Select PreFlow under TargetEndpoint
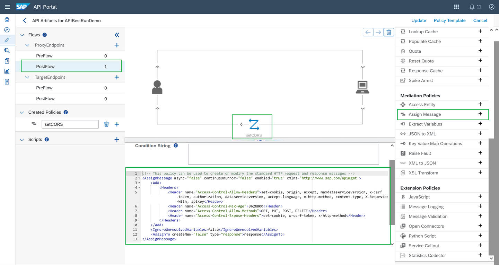Viewport: 499px width, 265px height. [x=70, y=88]
